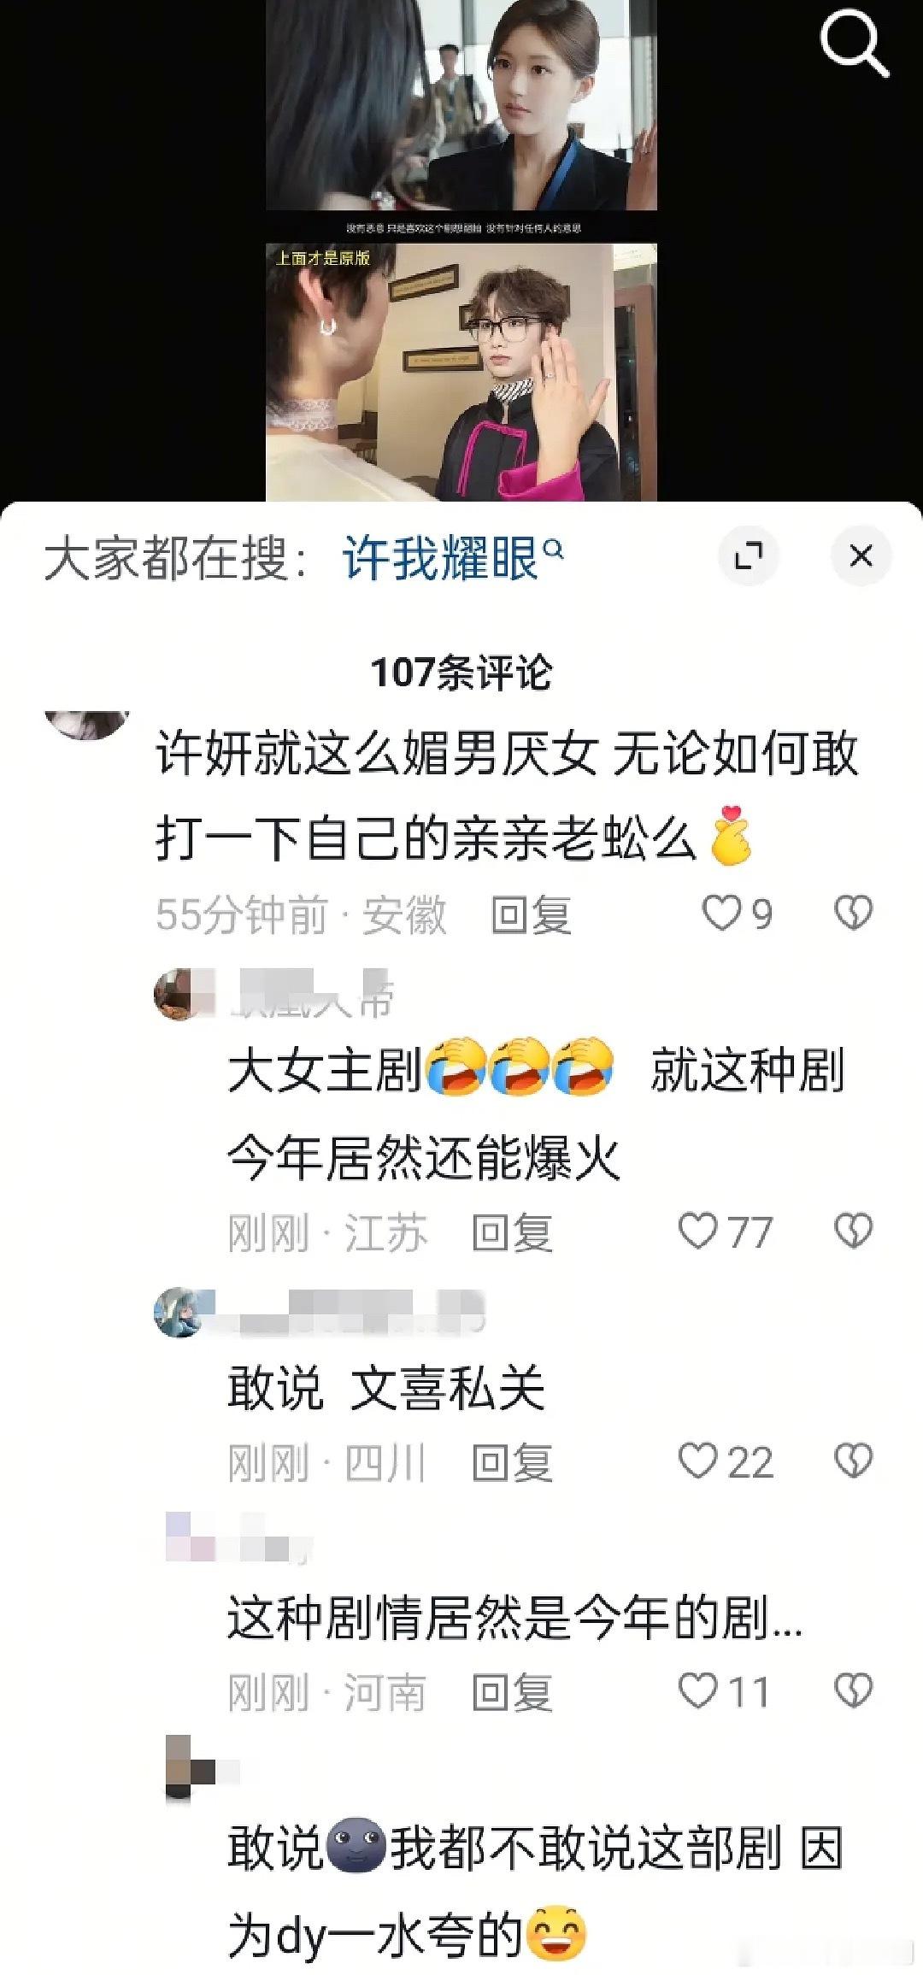Close the comments panel
This screenshot has height=1975, width=923.
pos(861,556)
